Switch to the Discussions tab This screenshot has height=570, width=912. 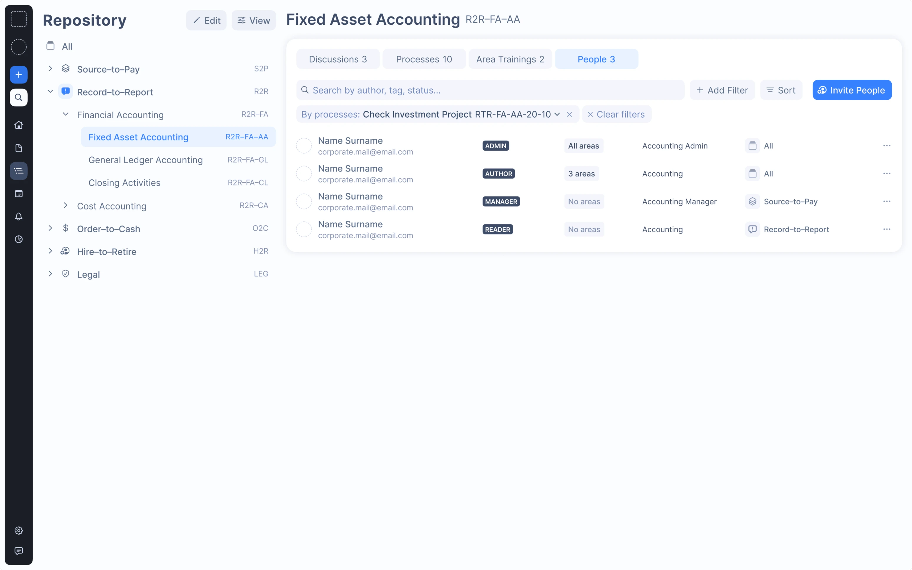pyautogui.click(x=338, y=59)
